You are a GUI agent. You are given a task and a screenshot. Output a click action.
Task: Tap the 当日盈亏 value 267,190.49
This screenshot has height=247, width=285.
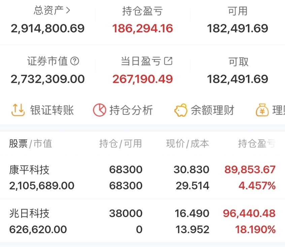(x=142, y=79)
